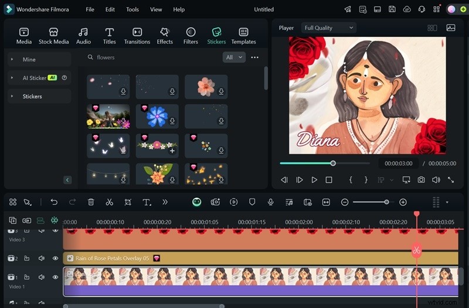Screen dimensions: 469x308
Task: Toggle lock on video track 2
Action: tap(26, 258)
